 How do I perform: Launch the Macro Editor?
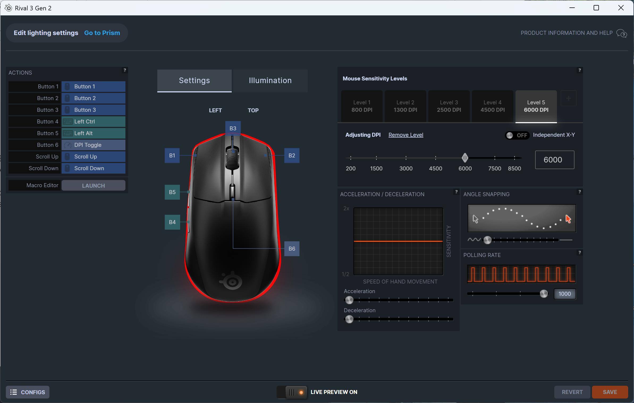[x=93, y=186]
